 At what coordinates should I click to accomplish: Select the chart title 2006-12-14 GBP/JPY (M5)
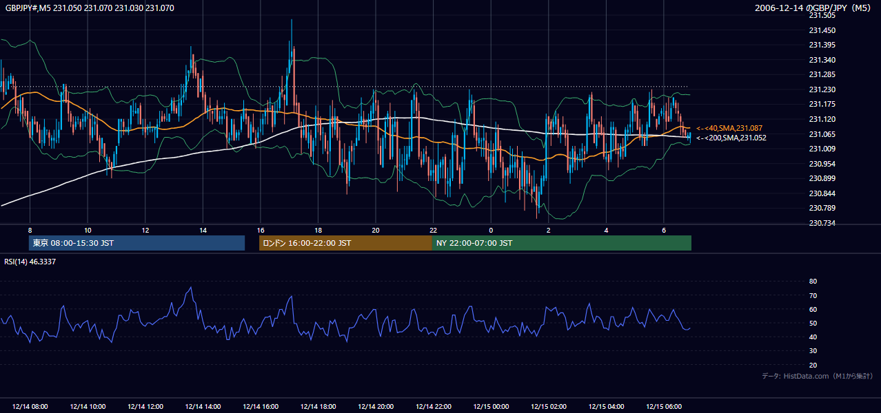click(x=813, y=8)
